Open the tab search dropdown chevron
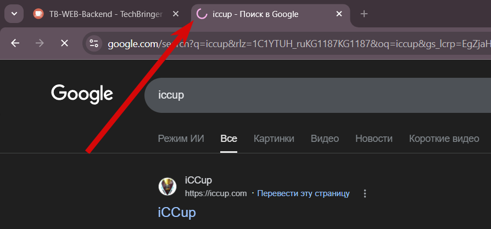Screen dimensions: 491x229 click(14, 14)
